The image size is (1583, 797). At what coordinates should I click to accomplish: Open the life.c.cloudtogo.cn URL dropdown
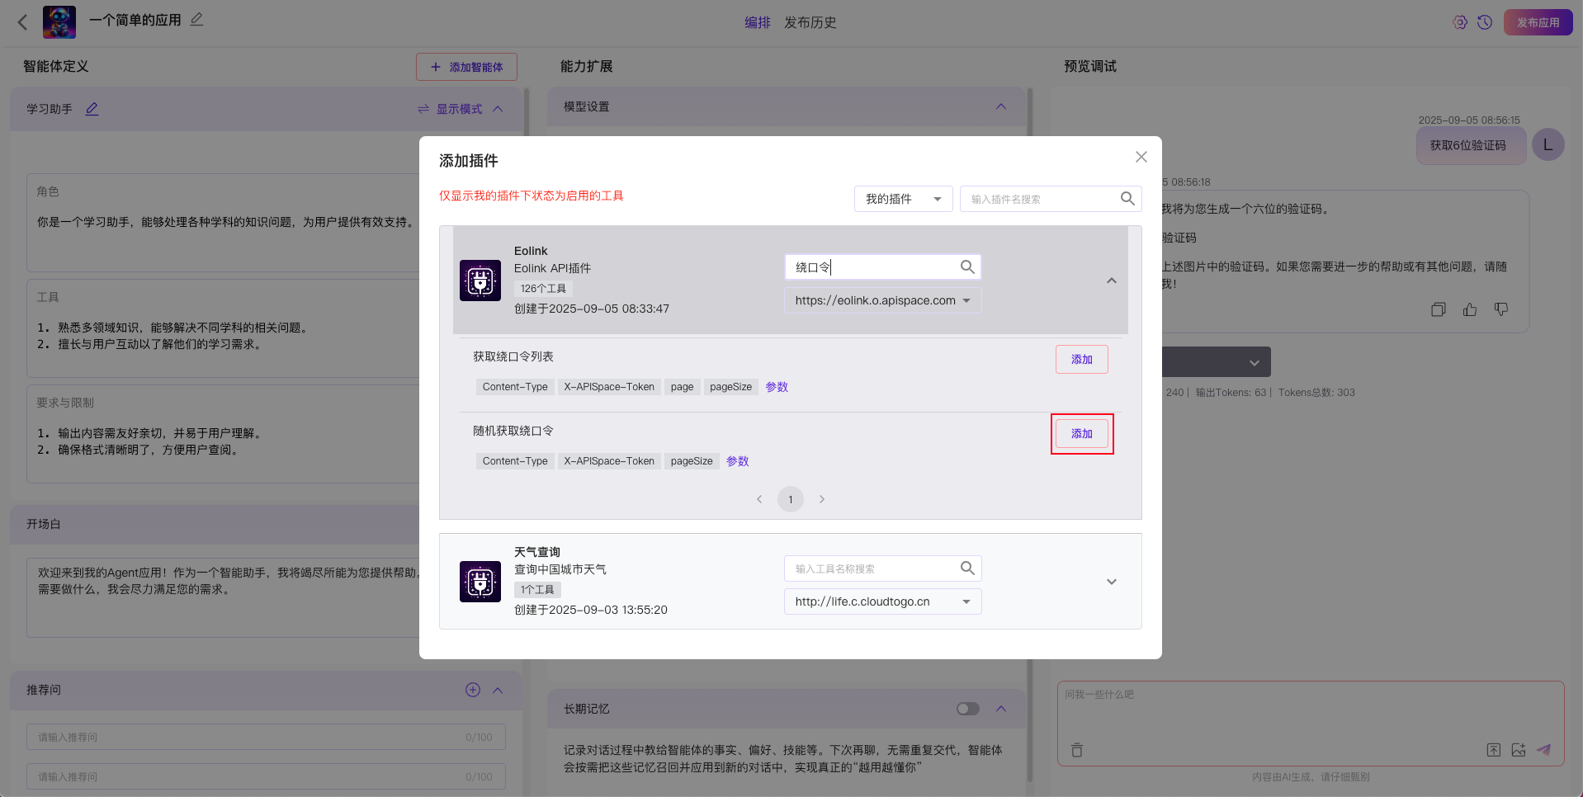pos(882,601)
